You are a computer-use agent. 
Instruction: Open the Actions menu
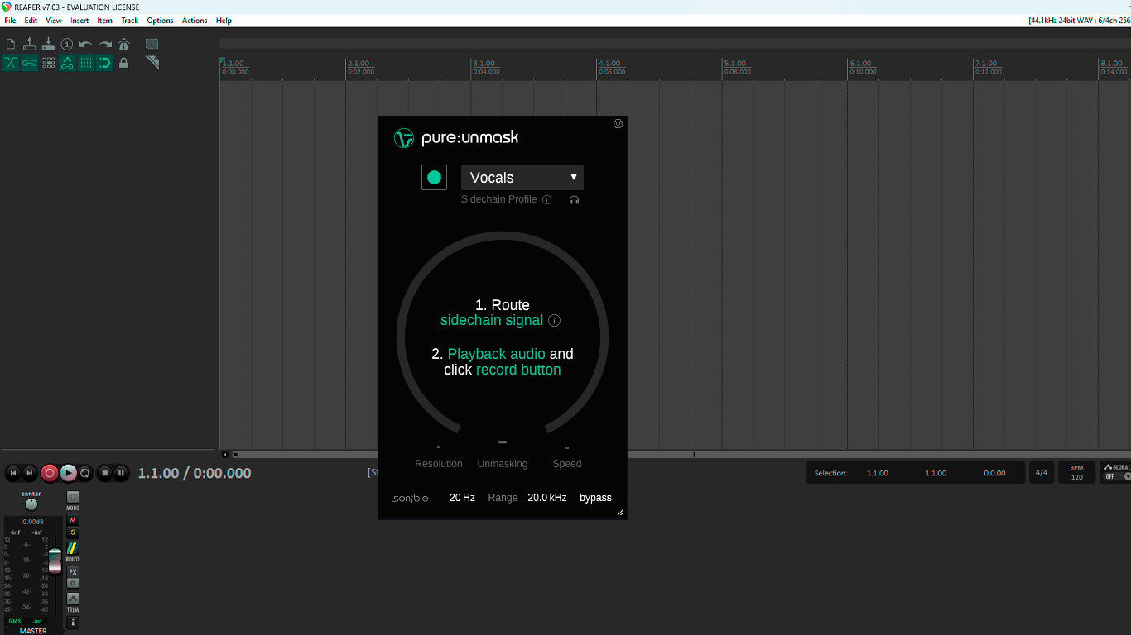click(x=195, y=21)
